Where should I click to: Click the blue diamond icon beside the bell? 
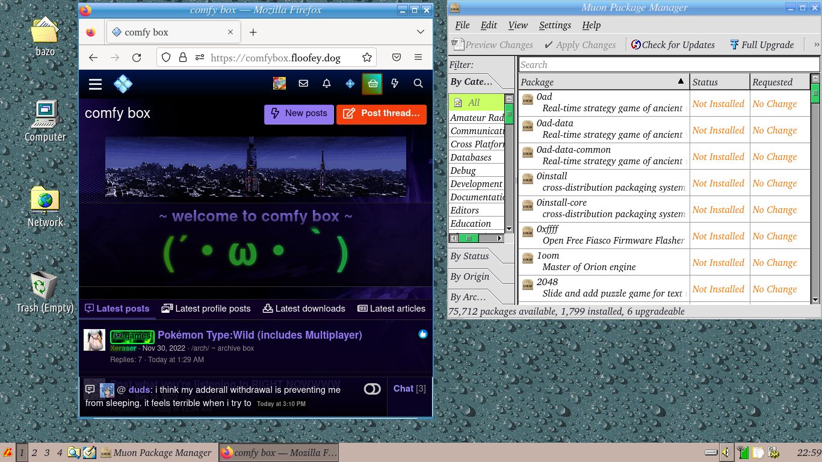point(350,84)
